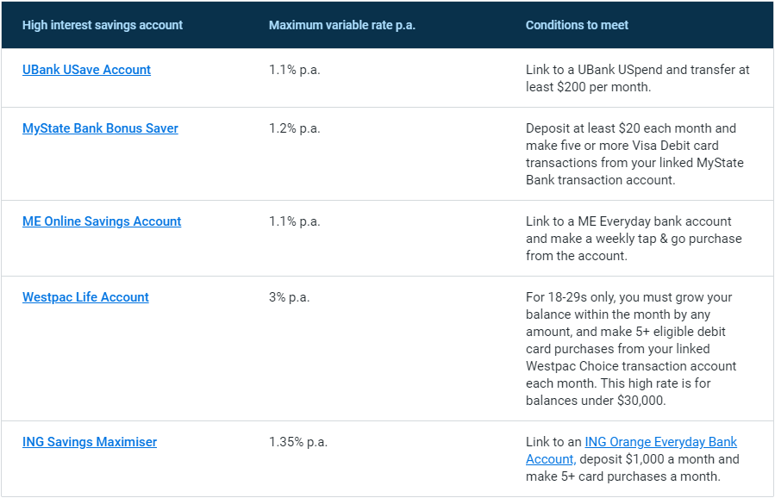Open the ING Savings Maximiser link

(90, 442)
